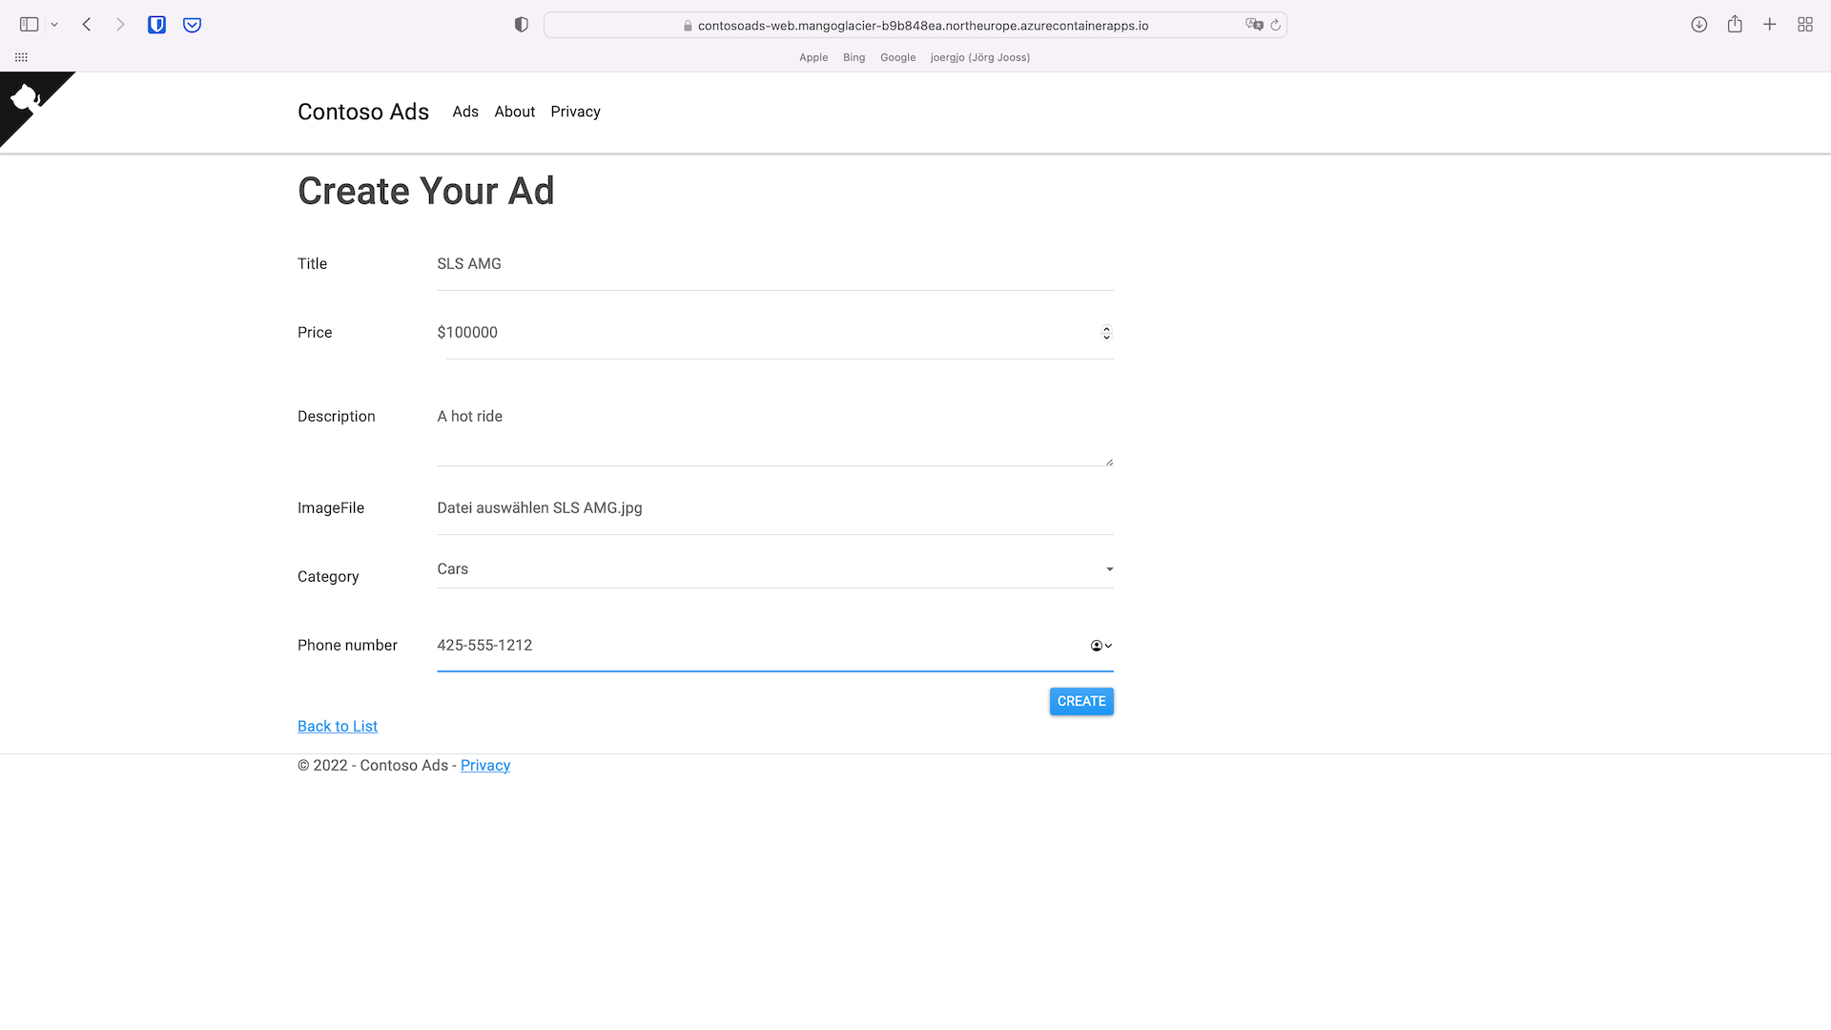This screenshot has height=1030, width=1831.
Task: Show the tab overview grid icon
Action: (1804, 25)
